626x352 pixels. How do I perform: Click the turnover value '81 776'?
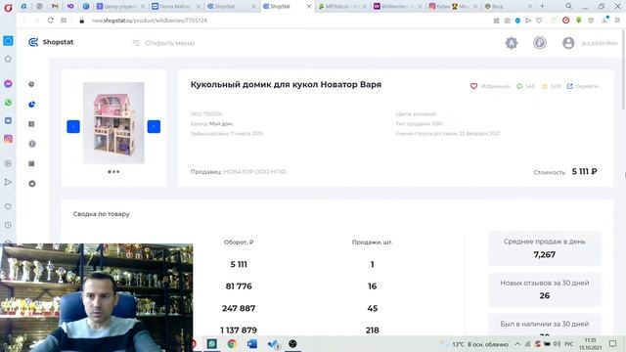pos(239,286)
